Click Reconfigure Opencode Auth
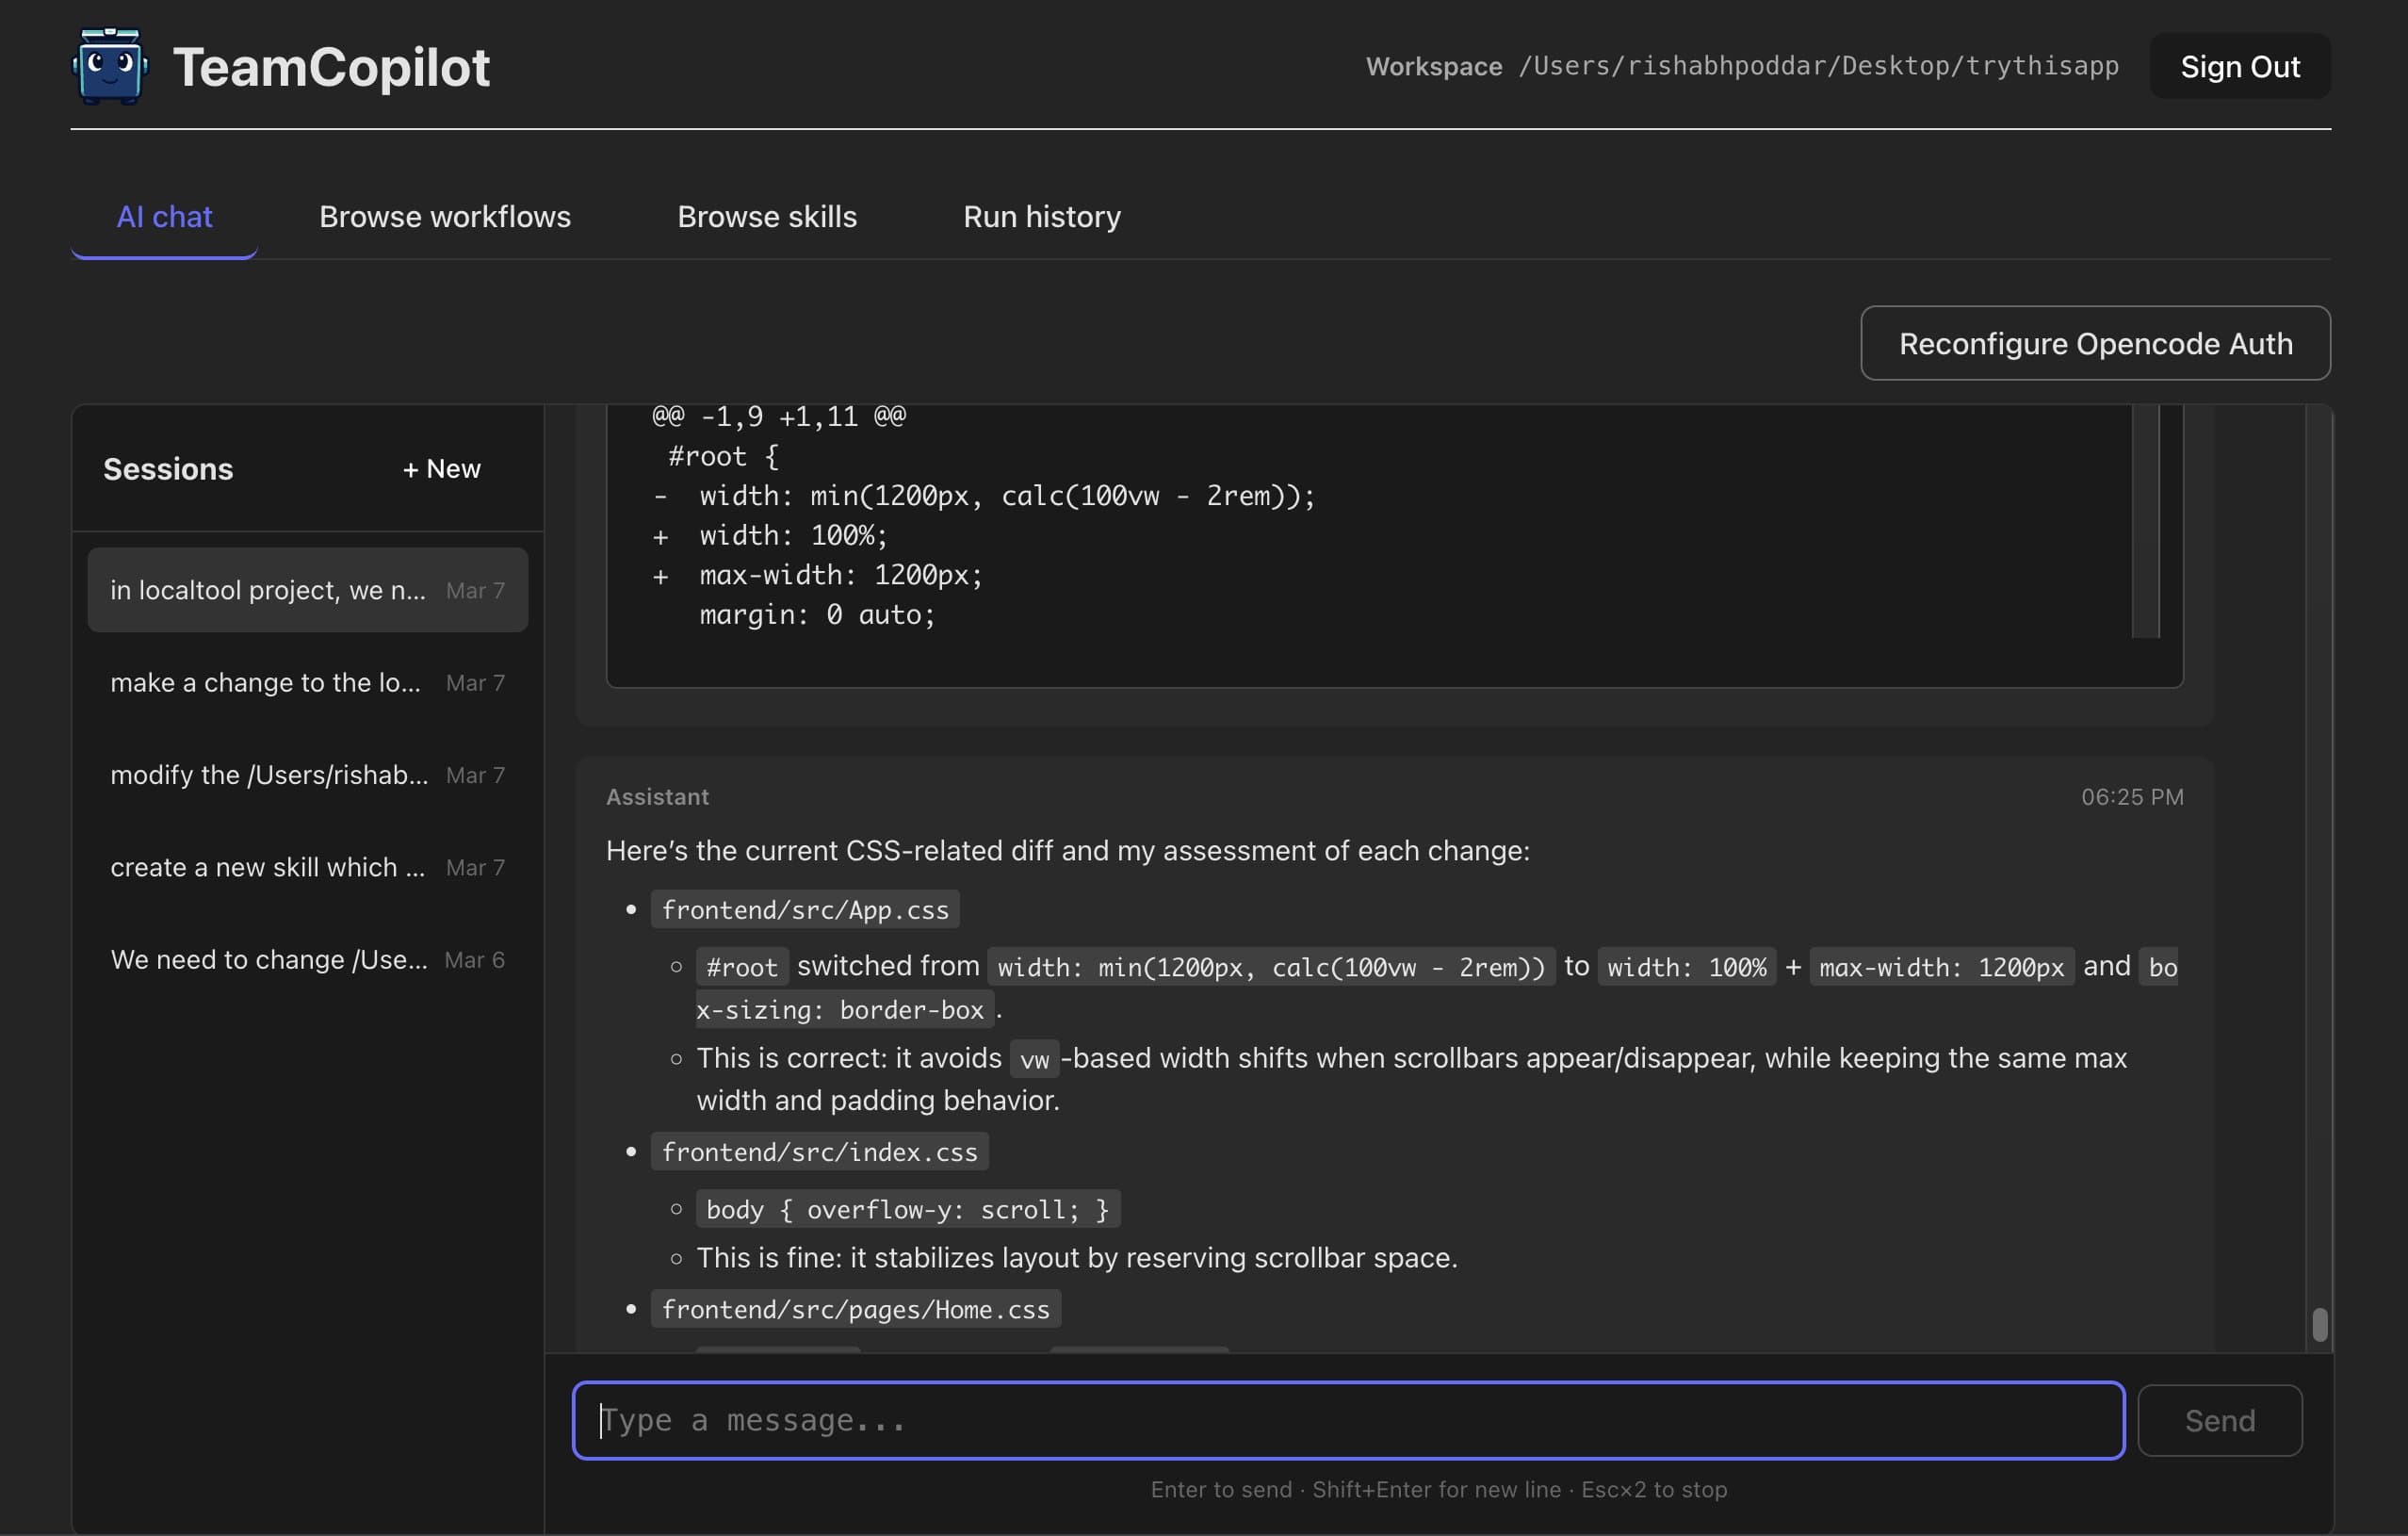This screenshot has width=2408, height=1536. [2095, 343]
